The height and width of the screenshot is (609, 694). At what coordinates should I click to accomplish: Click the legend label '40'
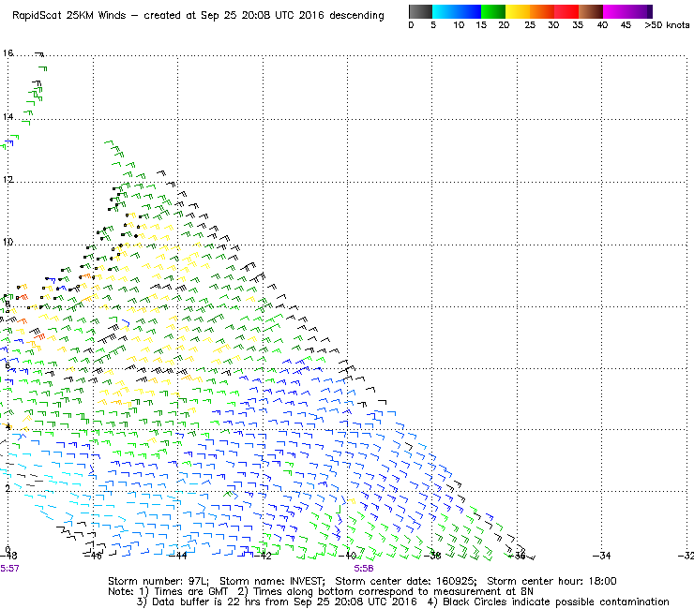pyautogui.click(x=602, y=25)
